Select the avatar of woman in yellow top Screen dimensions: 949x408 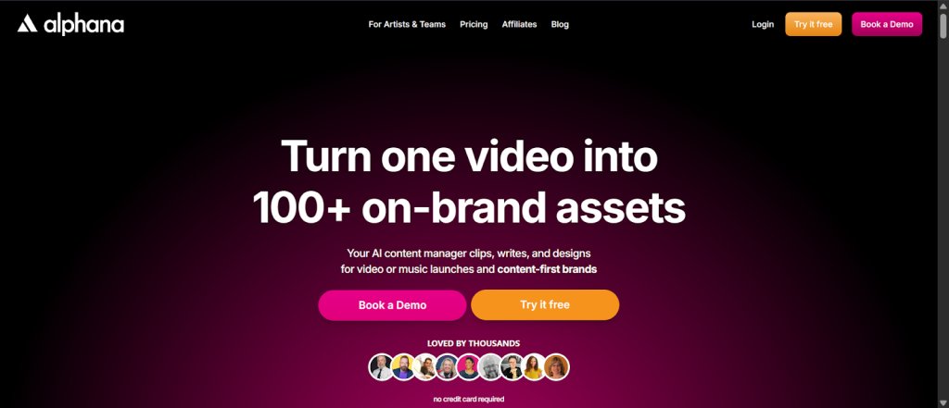(535, 367)
